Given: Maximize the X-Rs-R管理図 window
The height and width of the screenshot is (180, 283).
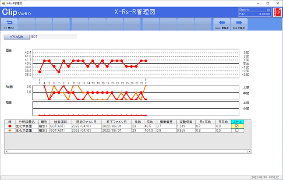Looking at the screenshot, I should [x=268, y=3].
